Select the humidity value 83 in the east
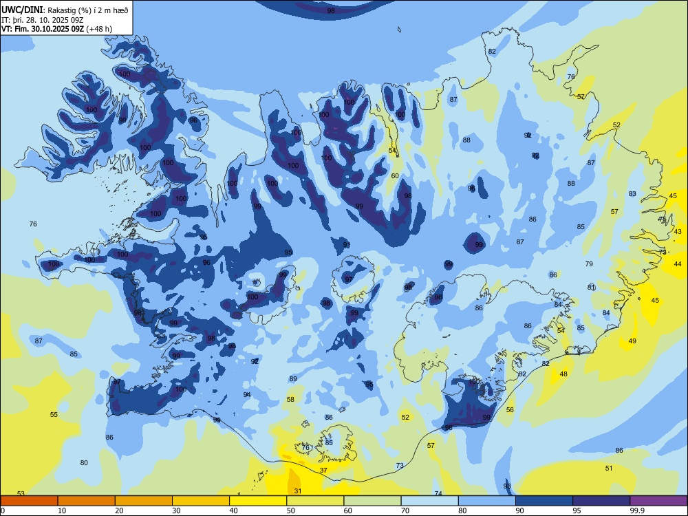 632,193
